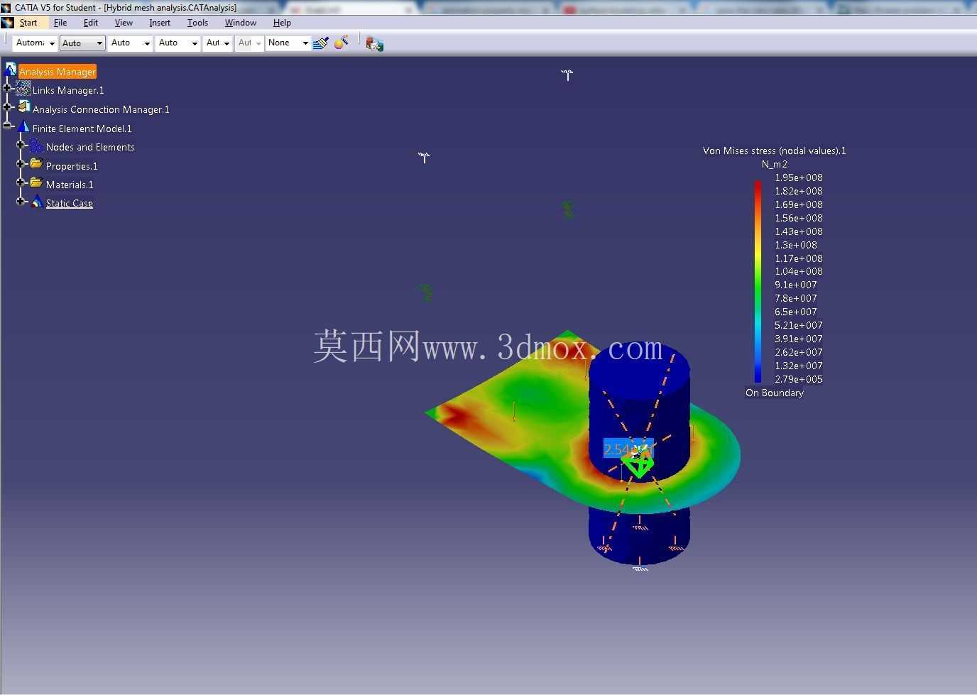Open the 'Automa' dropdown in toolbar
The image size is (977, 695).
coord(35,43)
